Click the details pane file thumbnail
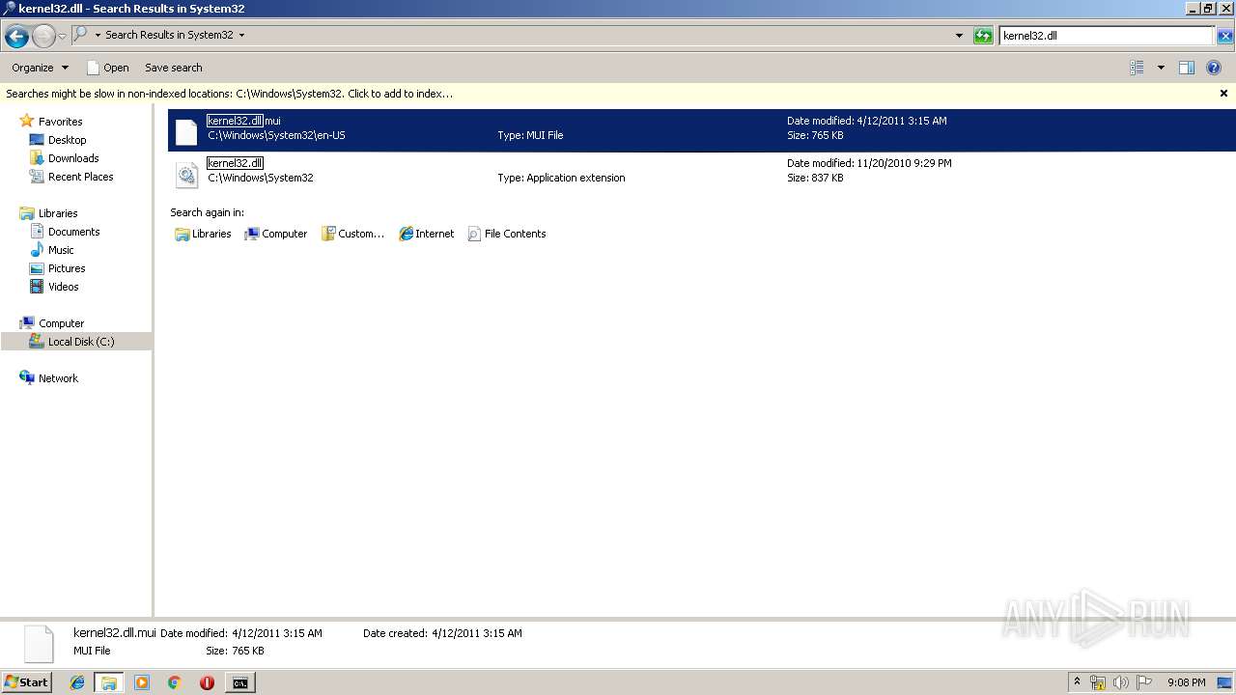 39,644
